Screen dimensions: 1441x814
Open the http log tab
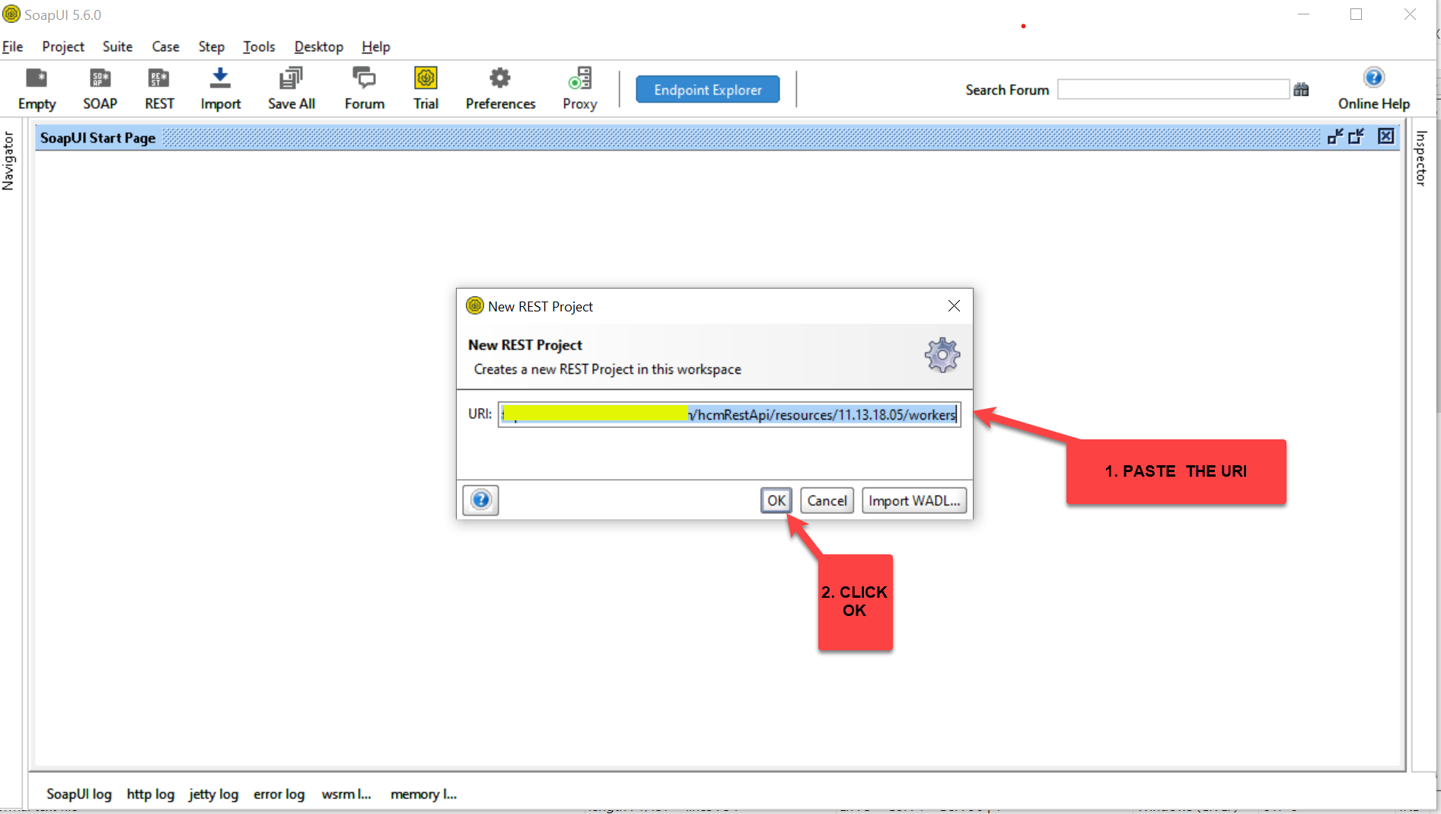pyautogui.click(x=150, y=793)
